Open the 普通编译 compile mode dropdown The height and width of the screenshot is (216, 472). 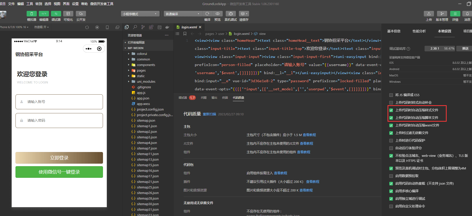coord(183,14)
